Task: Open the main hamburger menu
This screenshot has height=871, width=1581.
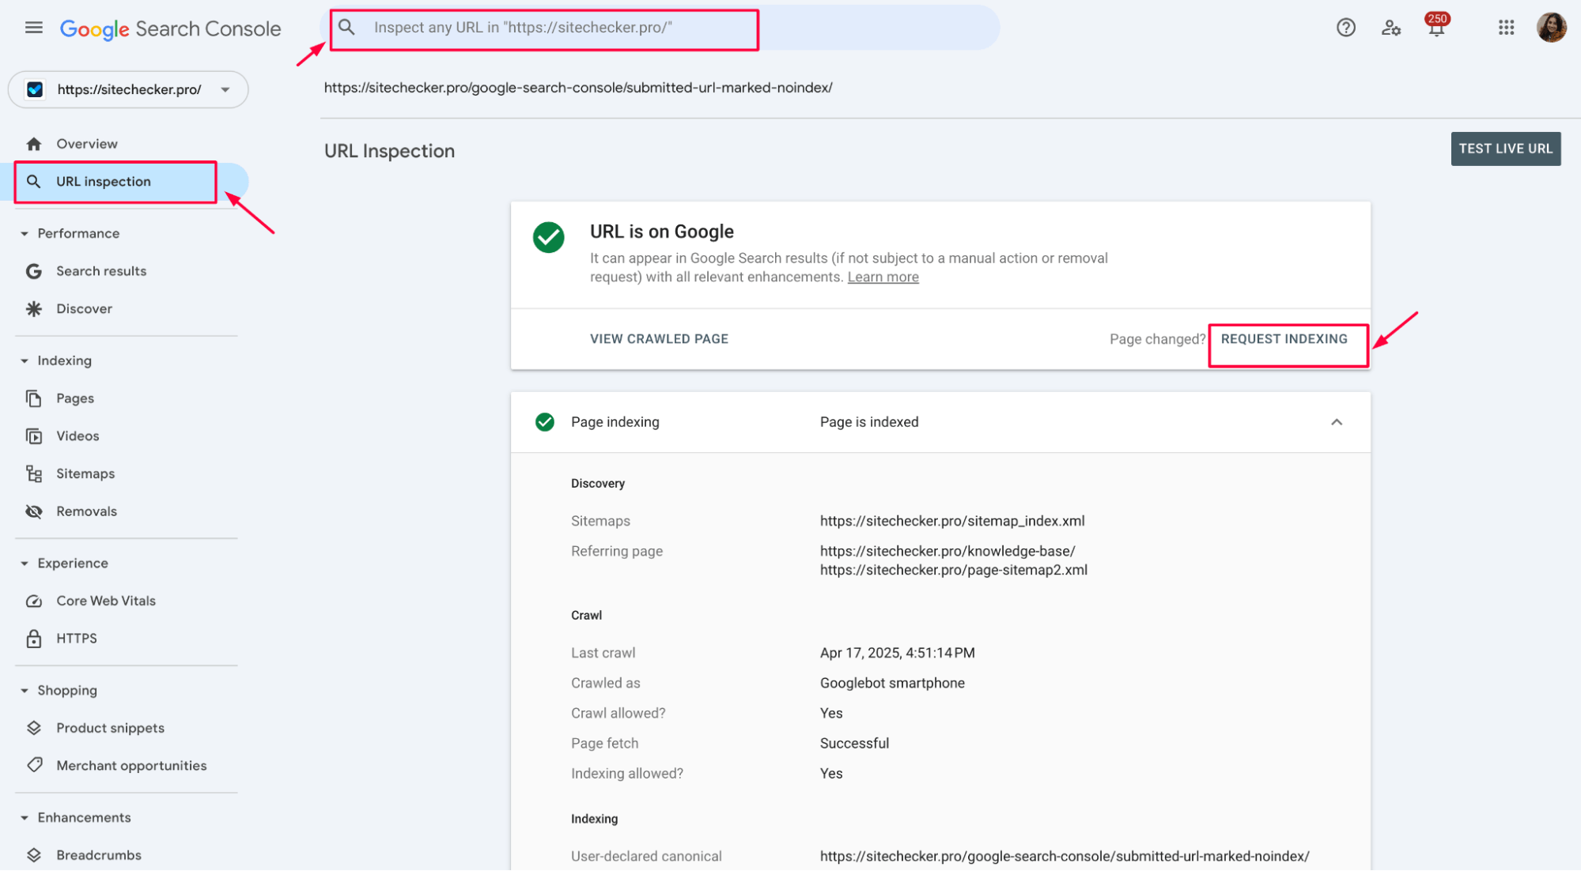Action: (x=33, y=28)
